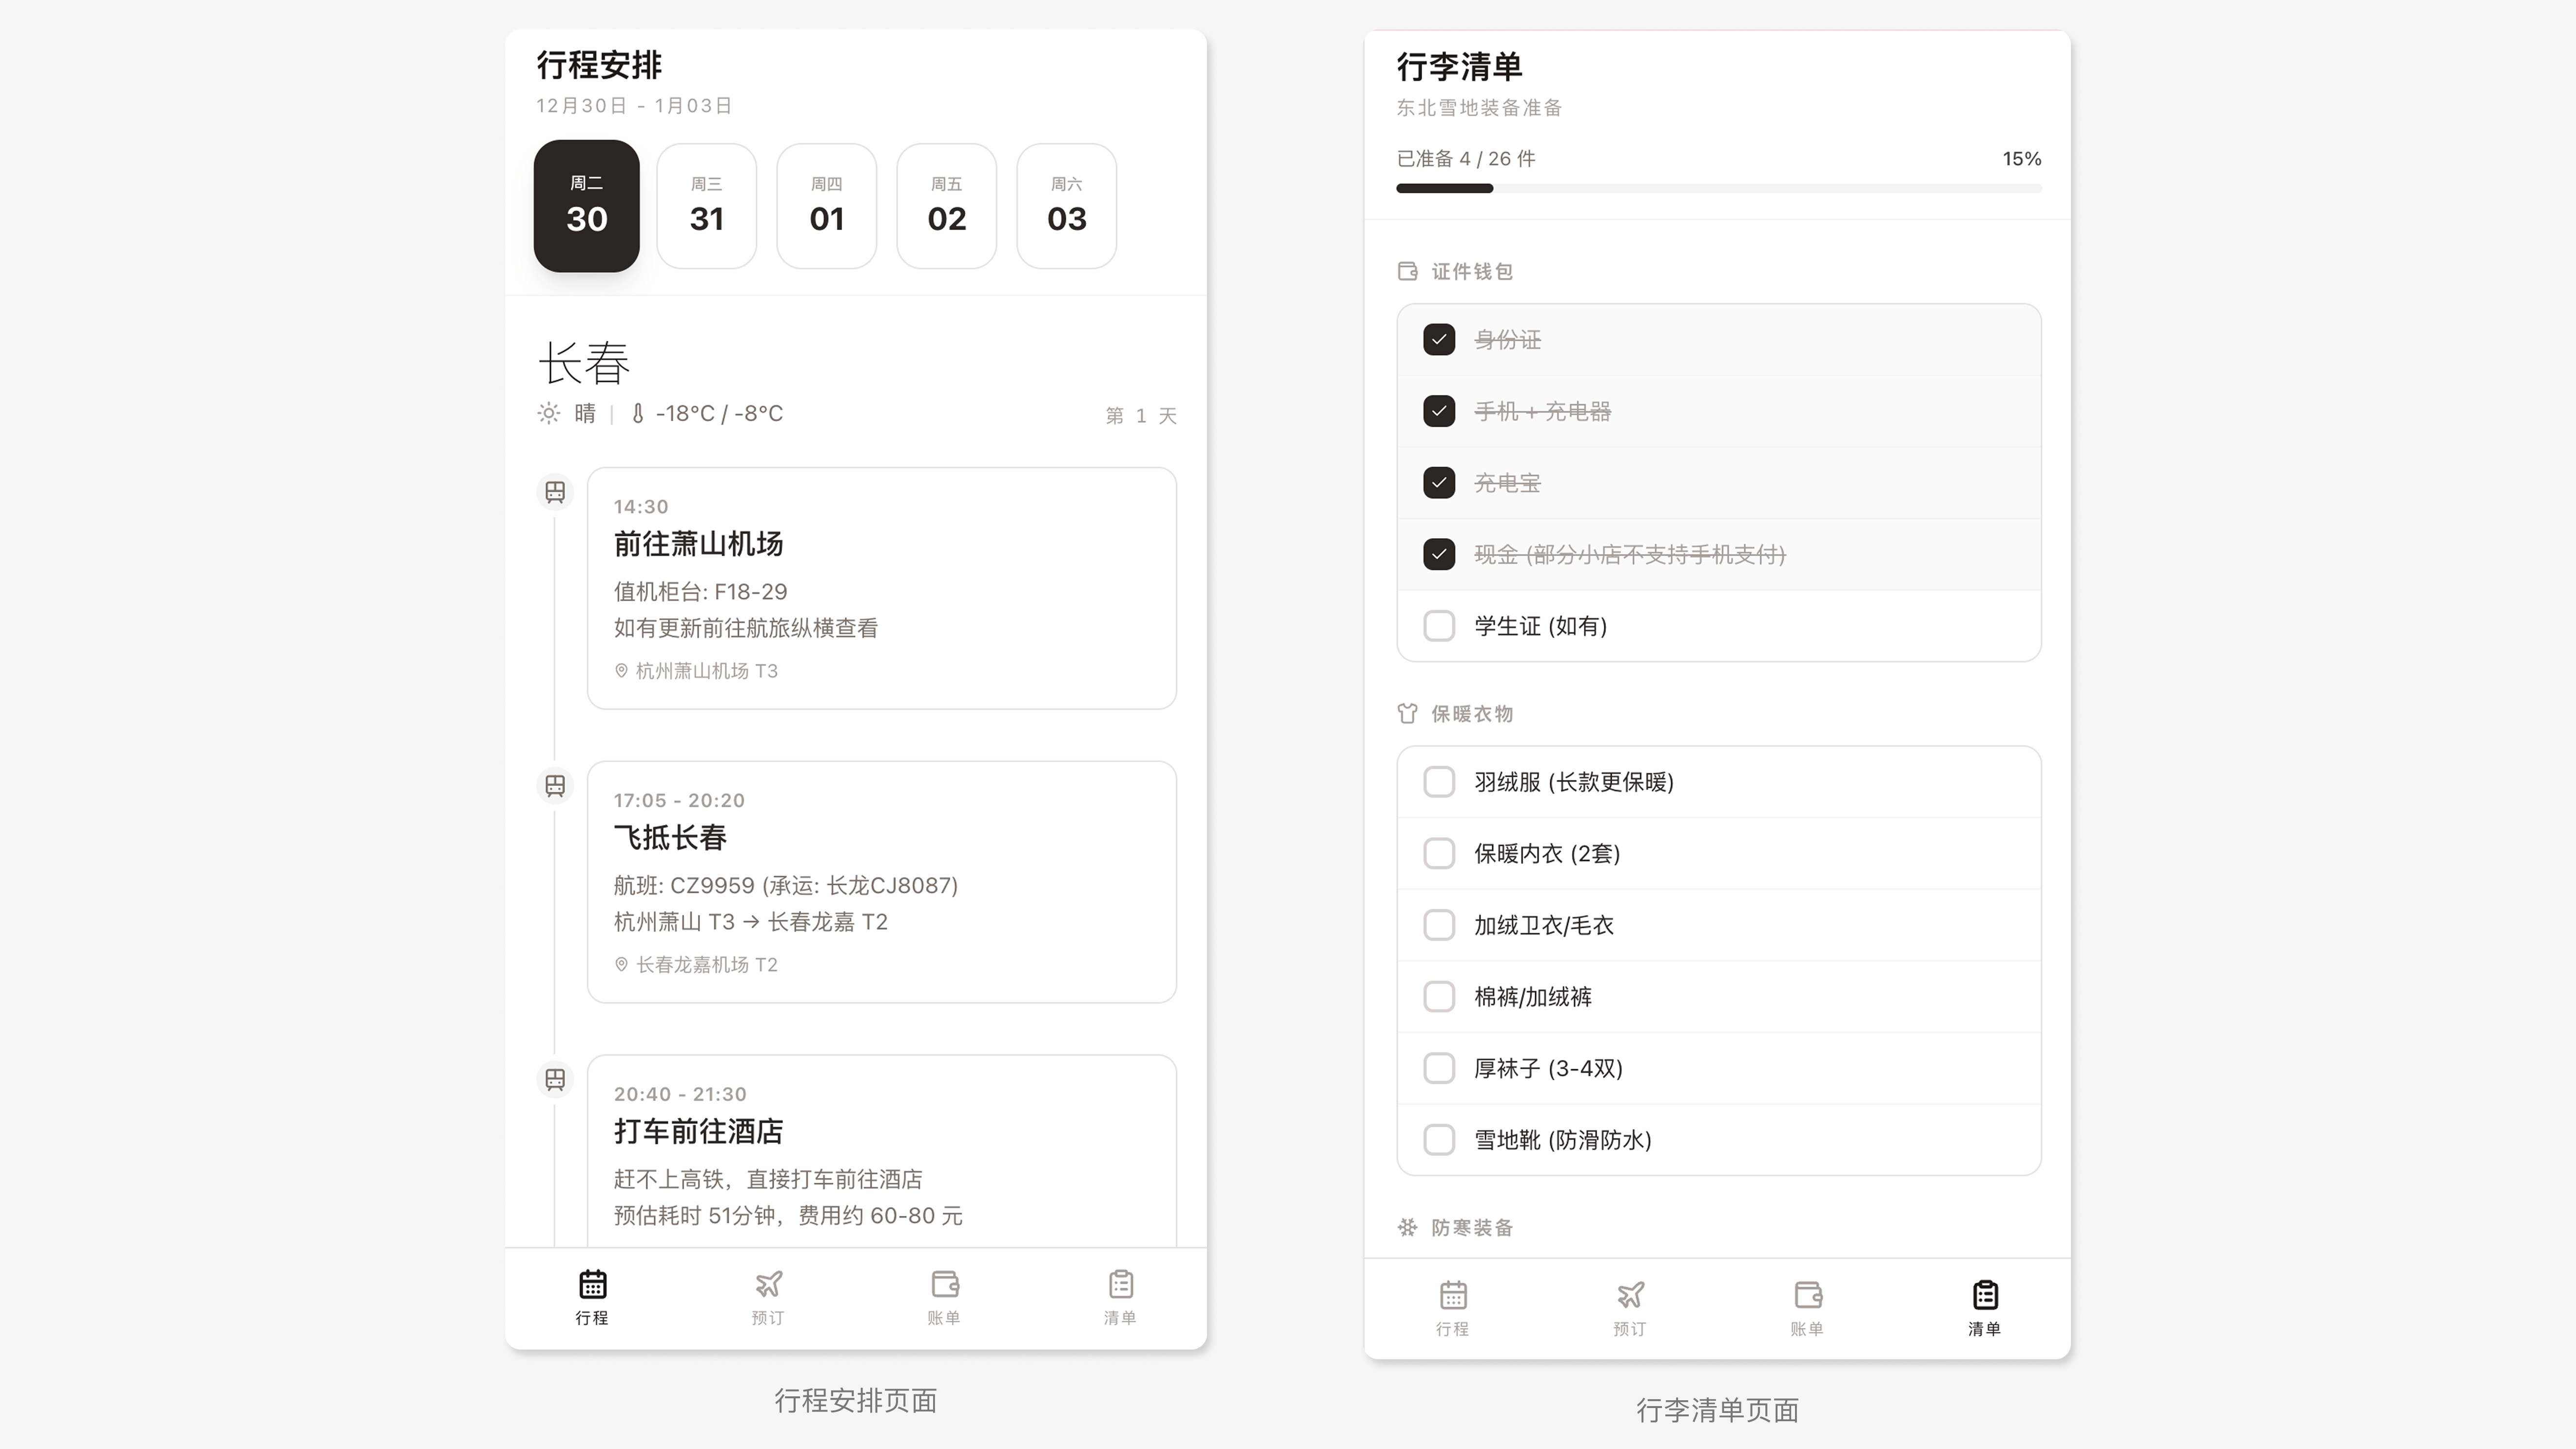Image resolution: width=2576 pixels, height=1449 pixels.
Task: Open the 前往萧山机场 event card
Action: (x=881, y=588)
